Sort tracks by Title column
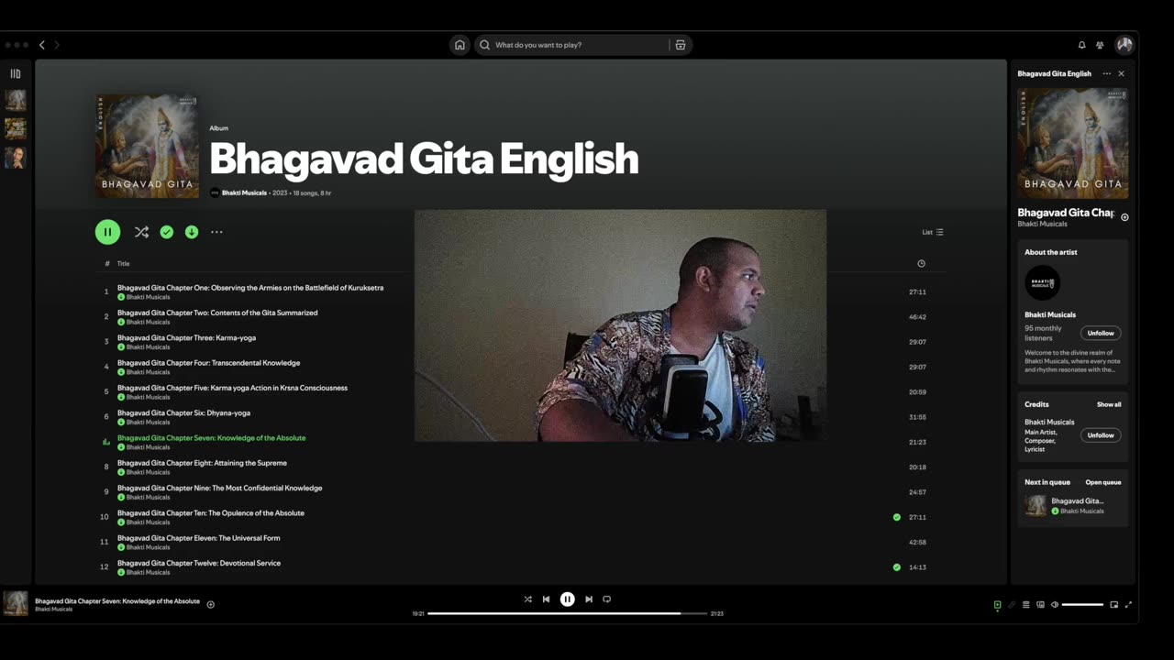Screen dimensions: 1174x660 pyautogui.click(x=123, y=263)
